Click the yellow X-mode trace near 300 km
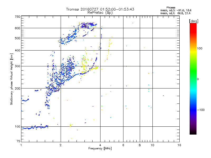 [94, 68]
